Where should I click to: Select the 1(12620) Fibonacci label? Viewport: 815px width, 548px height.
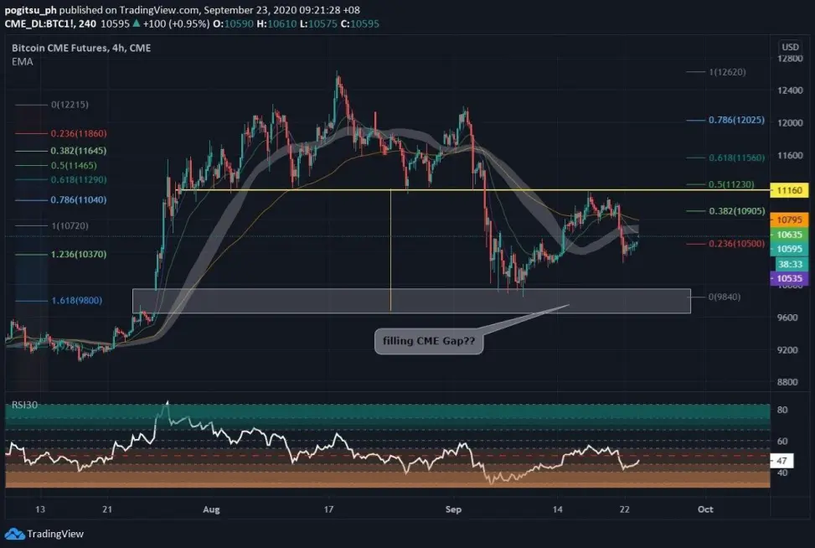point(727,72)
